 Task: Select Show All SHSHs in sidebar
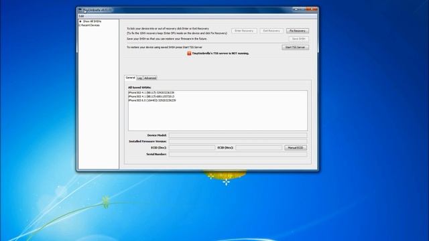pyautogui.click(x=93, y=21)
